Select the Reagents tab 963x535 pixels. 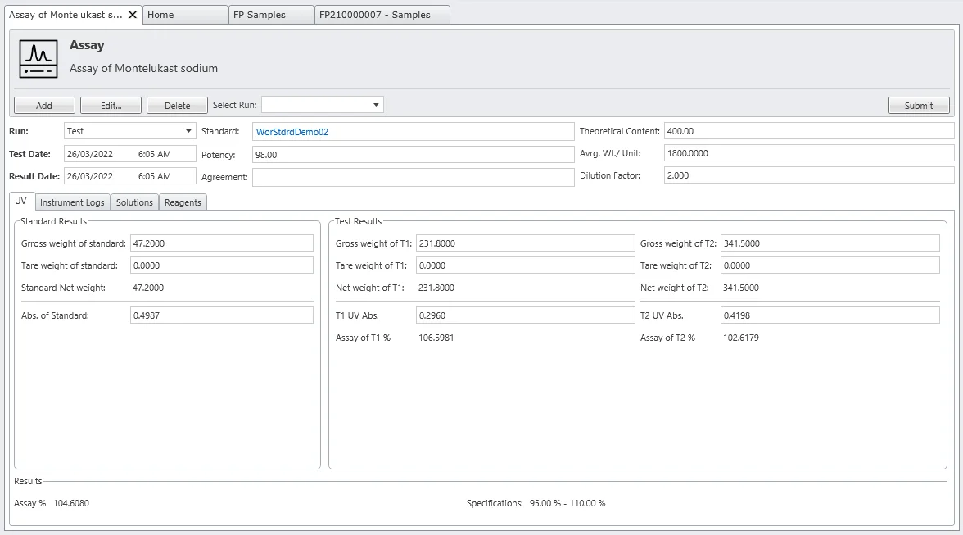coord(183,202)
